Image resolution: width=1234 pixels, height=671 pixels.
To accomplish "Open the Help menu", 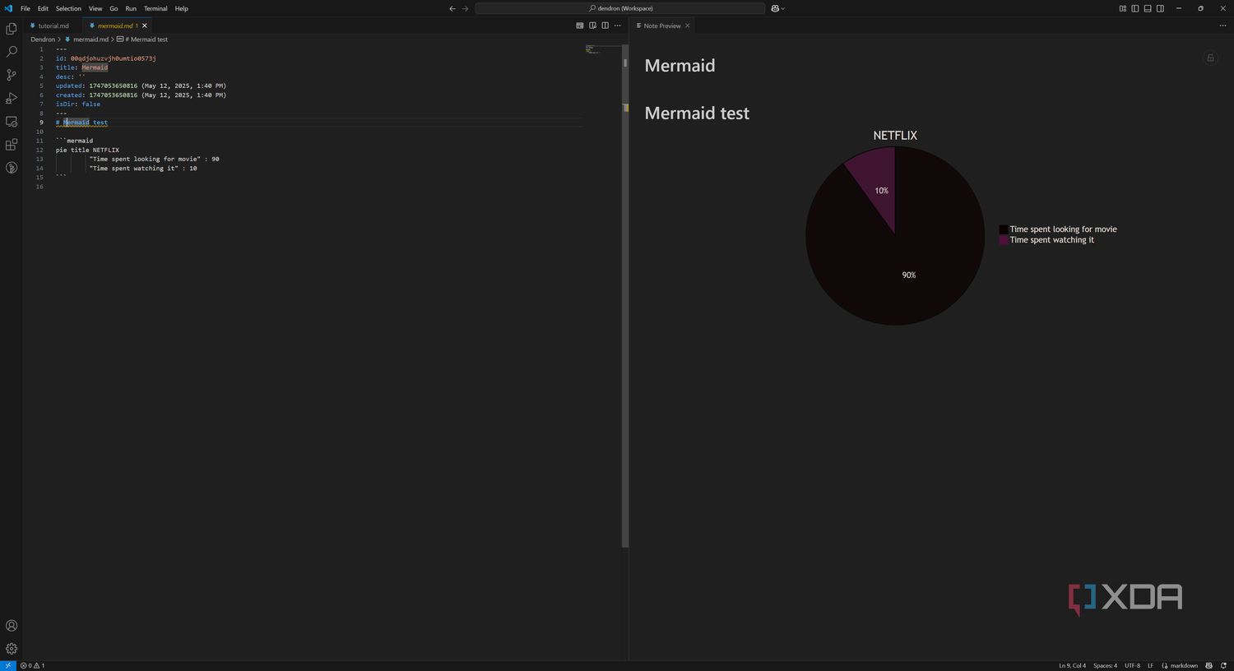I will point(182,8).
